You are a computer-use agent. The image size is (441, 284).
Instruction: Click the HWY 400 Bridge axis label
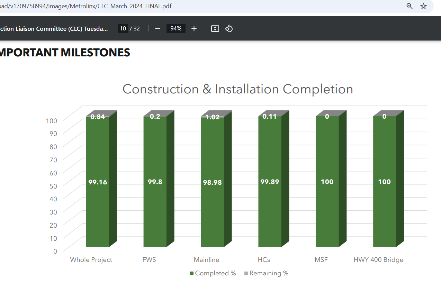pos(378,259)
